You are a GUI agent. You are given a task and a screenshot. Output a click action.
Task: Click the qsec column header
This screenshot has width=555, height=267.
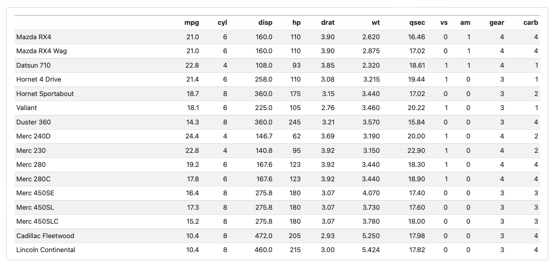coord(417,23)
